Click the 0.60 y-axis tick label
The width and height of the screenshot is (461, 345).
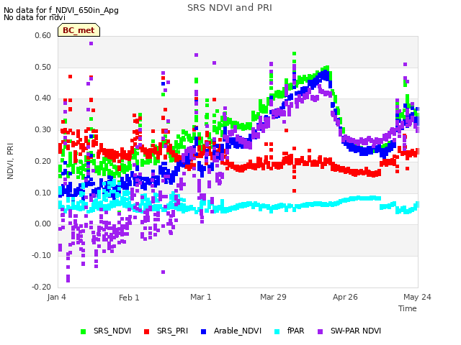pos(43,35)
